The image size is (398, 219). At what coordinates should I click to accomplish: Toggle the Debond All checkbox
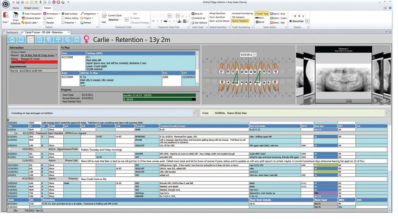193,18
